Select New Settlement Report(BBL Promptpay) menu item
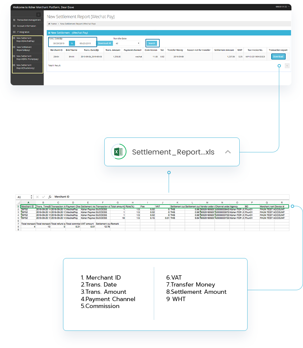This screenshot has width=303, height=348. coord(27,58)
